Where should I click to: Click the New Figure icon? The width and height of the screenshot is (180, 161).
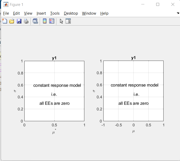coord(5,21)
